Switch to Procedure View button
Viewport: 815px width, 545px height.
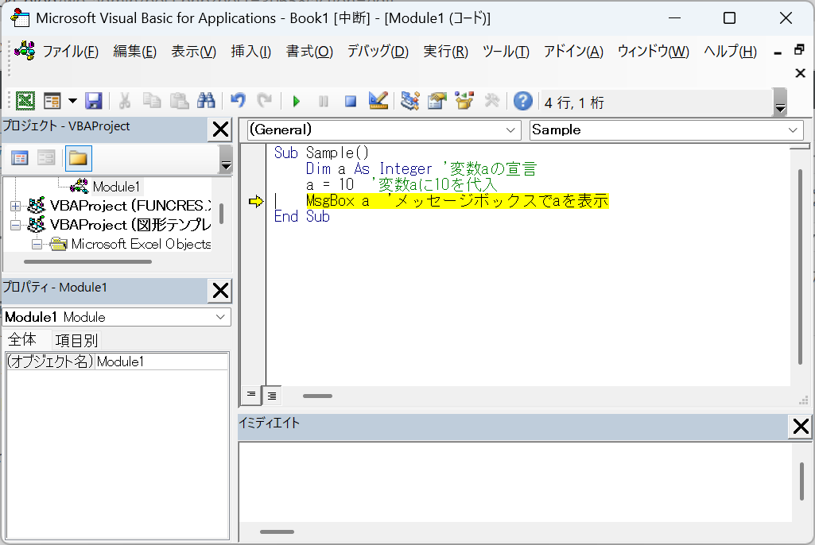pos(251,396)
